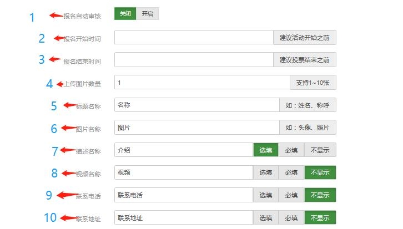Set 视频名称 to 必填
The width and height of the screenshot is (403, 229).
291,172
